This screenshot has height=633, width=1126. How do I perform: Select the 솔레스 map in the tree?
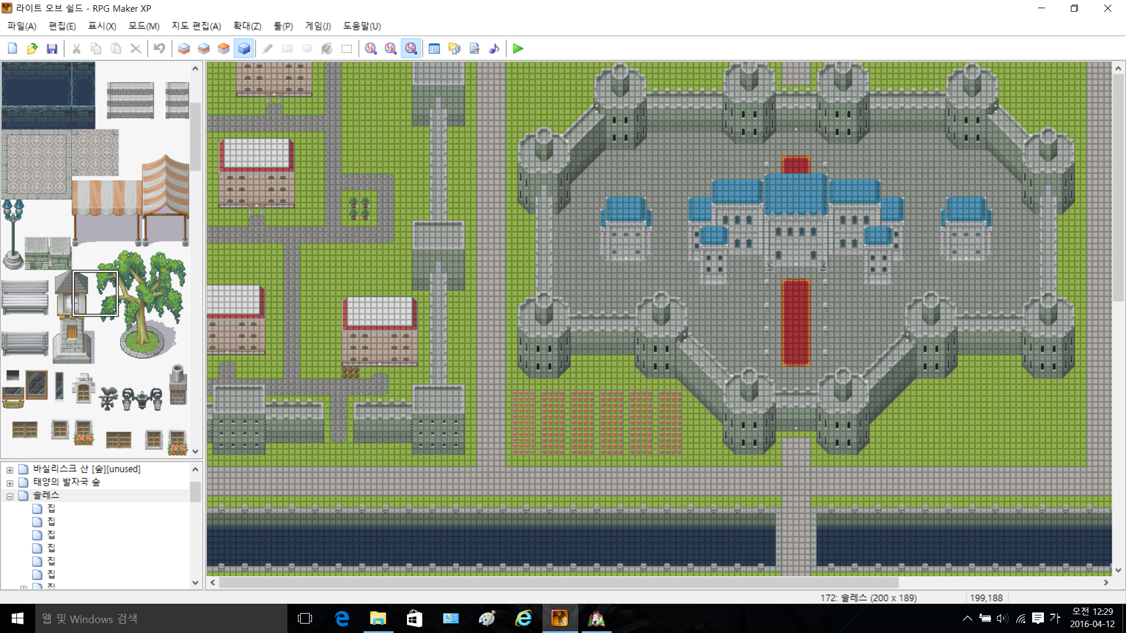(46, 495)
